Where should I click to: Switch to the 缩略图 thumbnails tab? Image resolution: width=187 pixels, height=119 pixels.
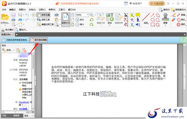(16, 116)
